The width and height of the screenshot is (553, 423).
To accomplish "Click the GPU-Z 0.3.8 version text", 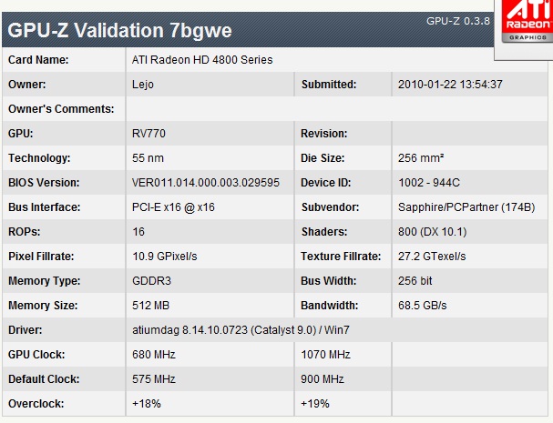I will pos(458,21).
